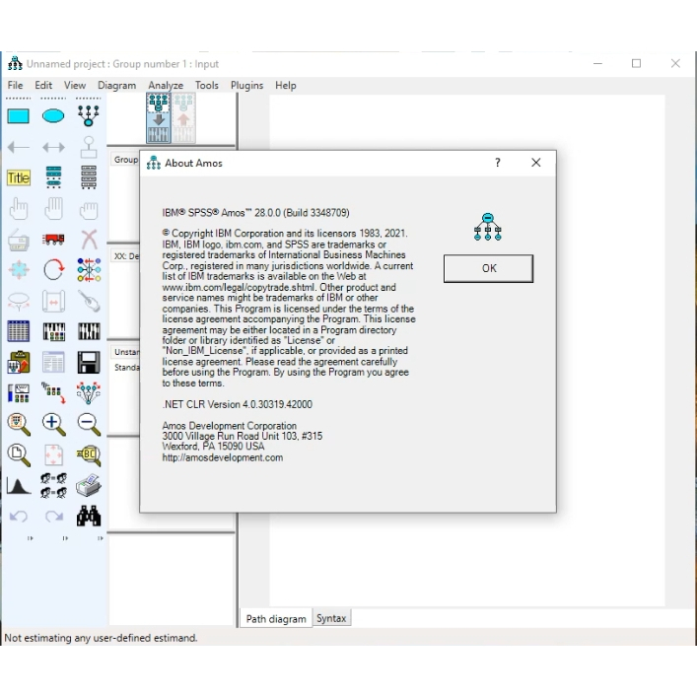Open the View menu
This screenshot has height=697, width=697.
click(x=75, y=86)
